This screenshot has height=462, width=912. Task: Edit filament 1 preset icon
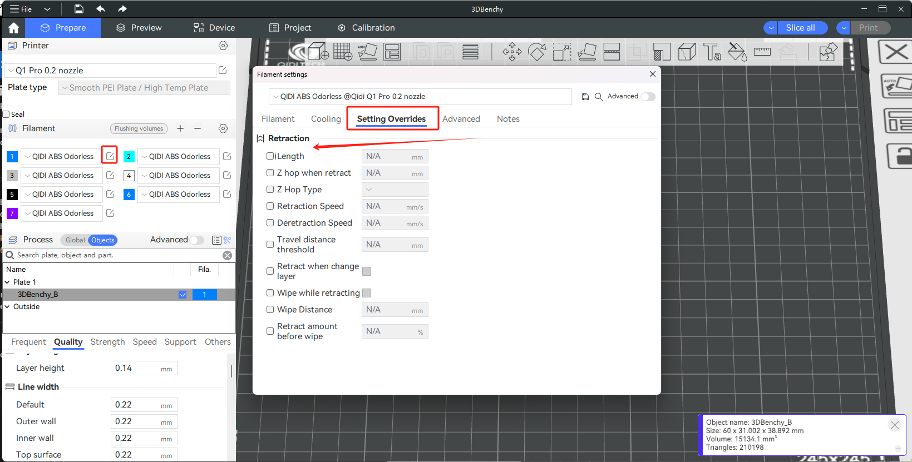tap(110, 156)
